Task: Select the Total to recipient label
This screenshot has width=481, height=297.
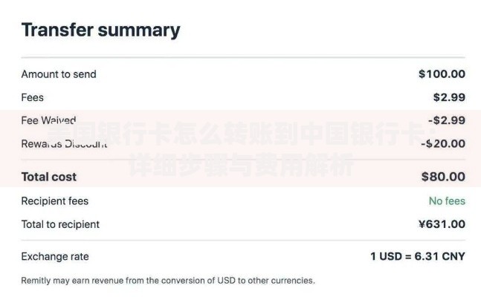Action: 60,224
